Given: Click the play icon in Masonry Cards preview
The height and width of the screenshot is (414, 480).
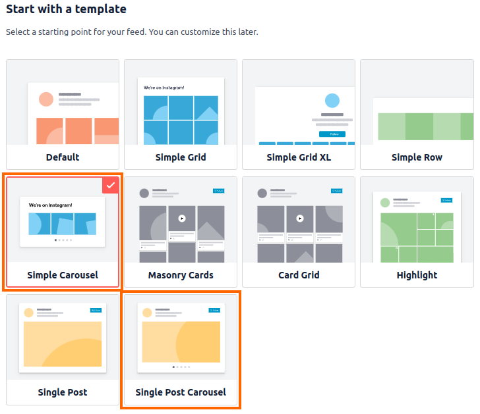Looking at the screenshot, I should 182,219.
